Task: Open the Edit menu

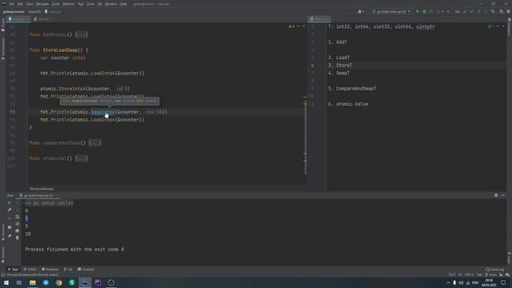Action: [20, 4]
